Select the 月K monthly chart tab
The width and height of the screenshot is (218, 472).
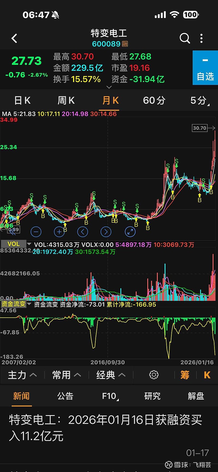pyautogui.click(x=110, y=100)
